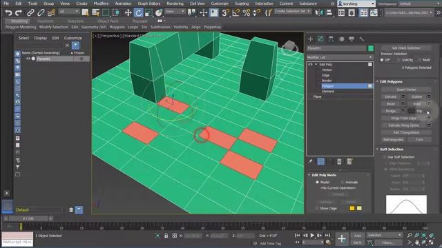
Task: Toggle Edit Poly modifier eye icon
Action: click(310, 64)
